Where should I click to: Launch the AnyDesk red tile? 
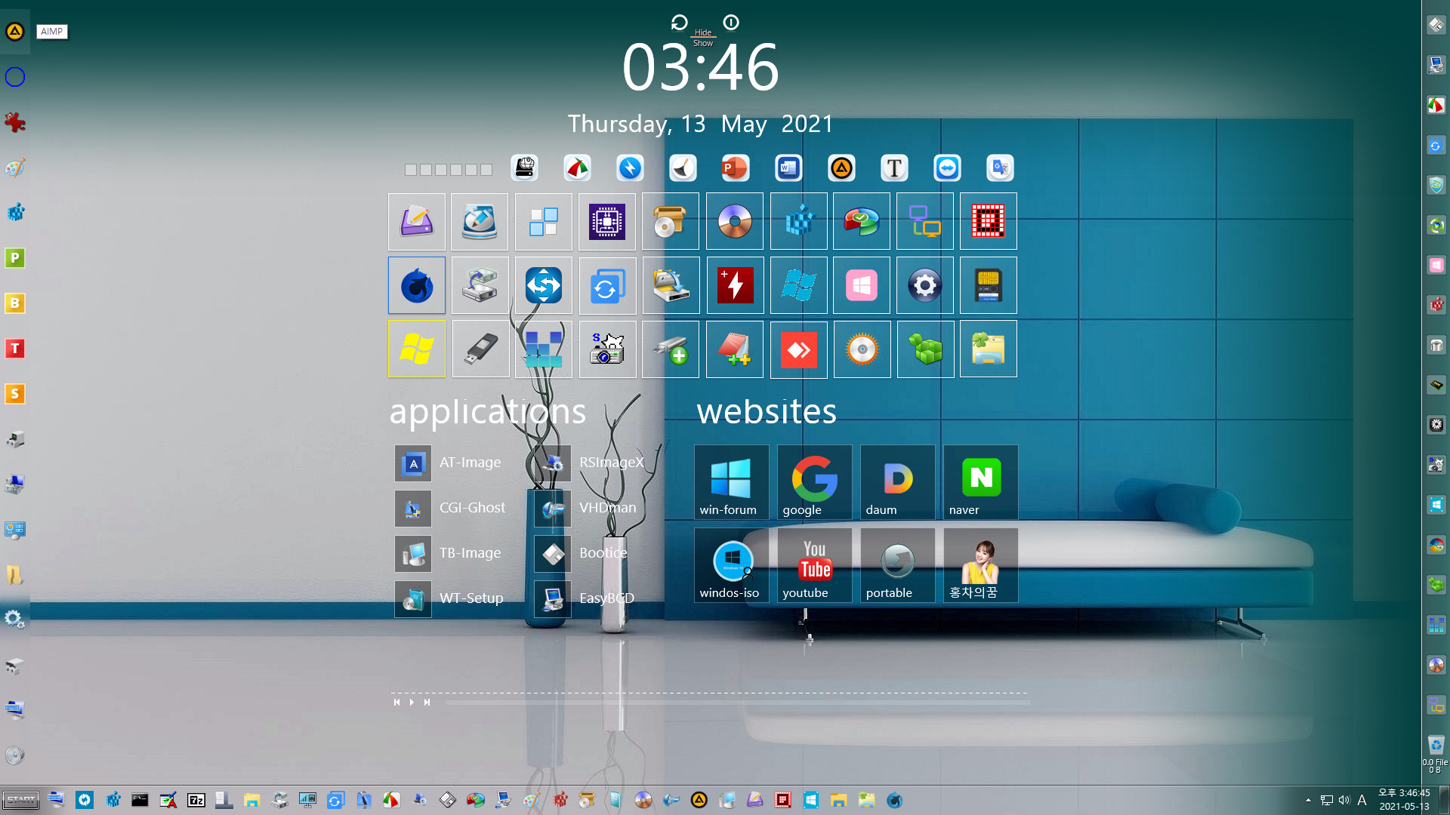click(x=798, y=349)
